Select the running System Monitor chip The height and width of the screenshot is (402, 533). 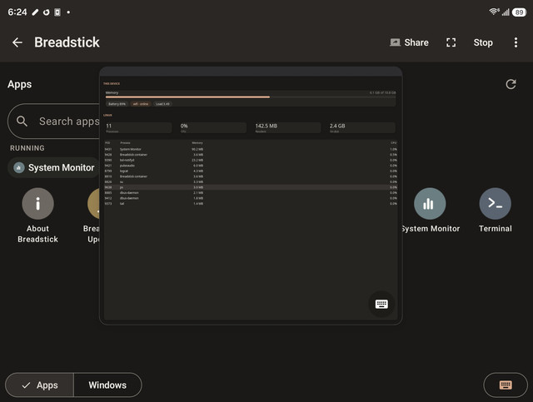(53, 167)
